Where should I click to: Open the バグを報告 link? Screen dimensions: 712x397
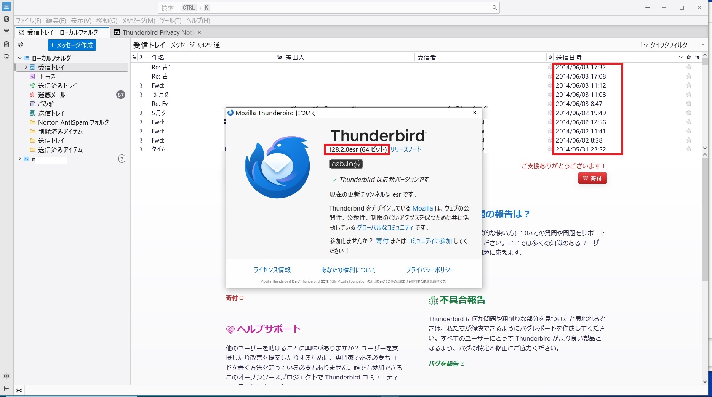[x=446, y=364]
